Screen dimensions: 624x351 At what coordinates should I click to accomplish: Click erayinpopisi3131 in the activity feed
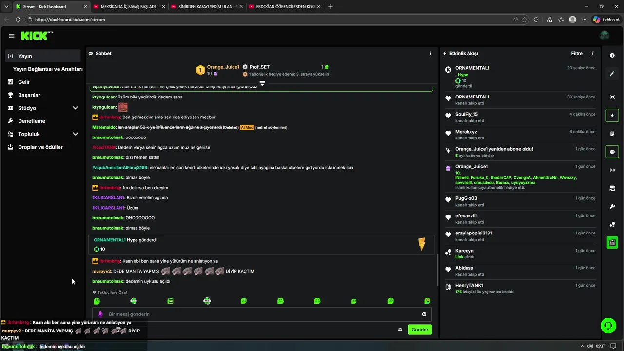tap(474, 233)
